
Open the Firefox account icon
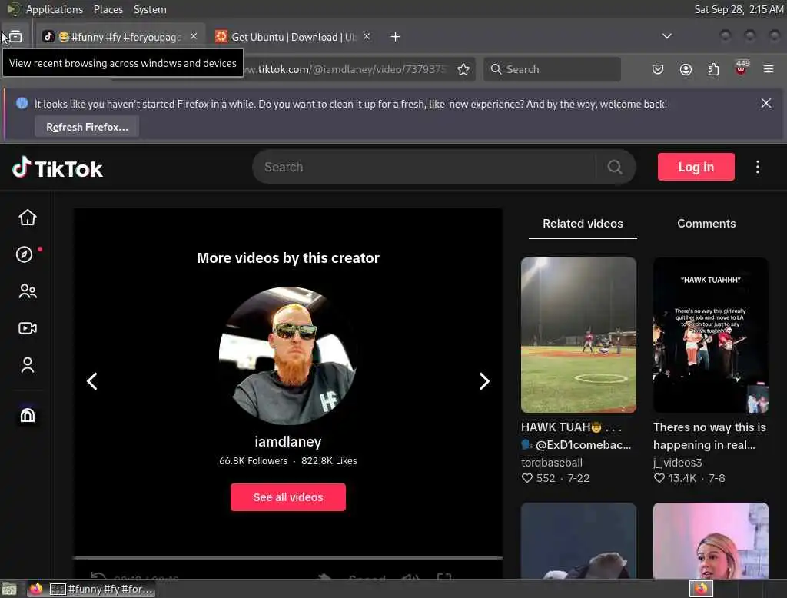tap(686, 69)
